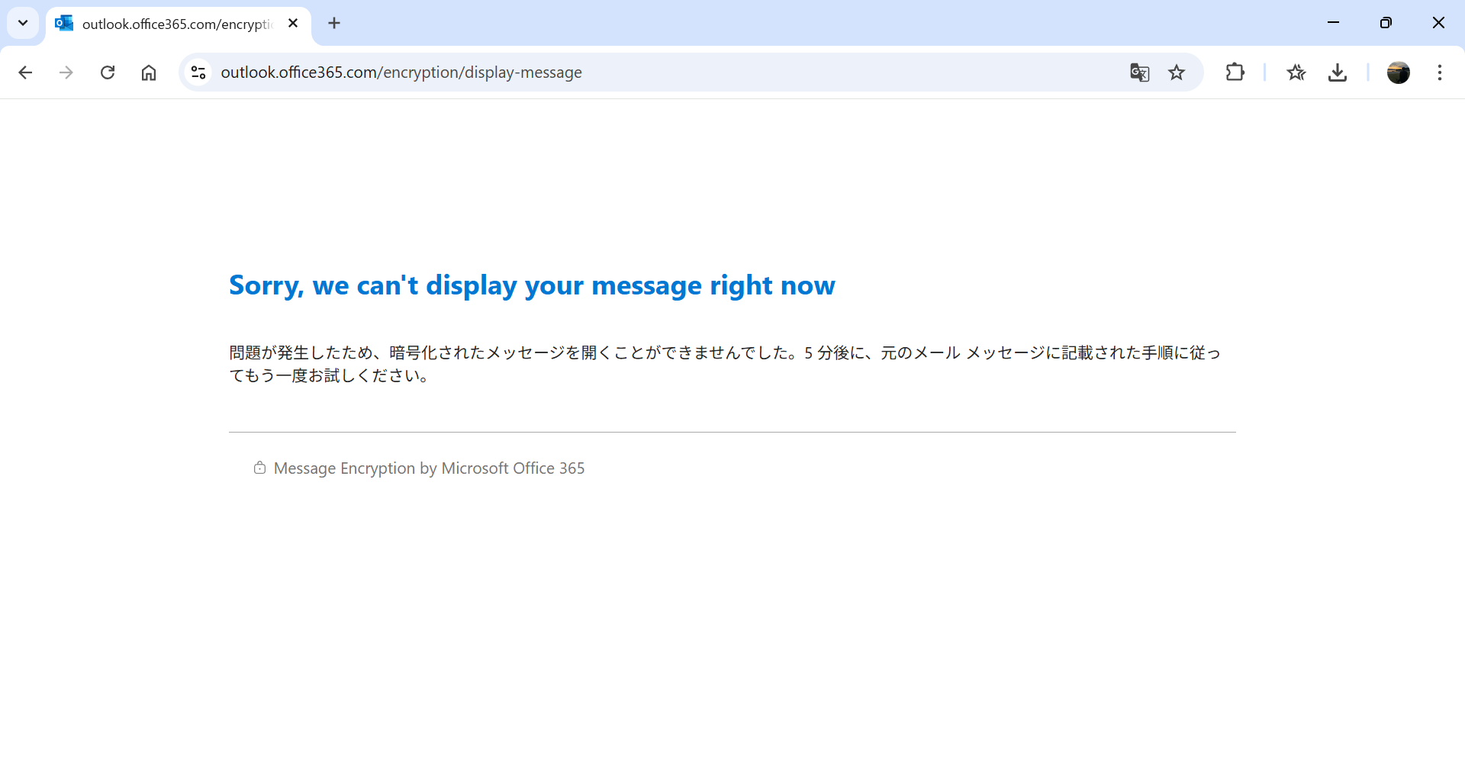The image size is (1465, 769).
Task: Open the tab search dropdown arrow
Action: 23,23
